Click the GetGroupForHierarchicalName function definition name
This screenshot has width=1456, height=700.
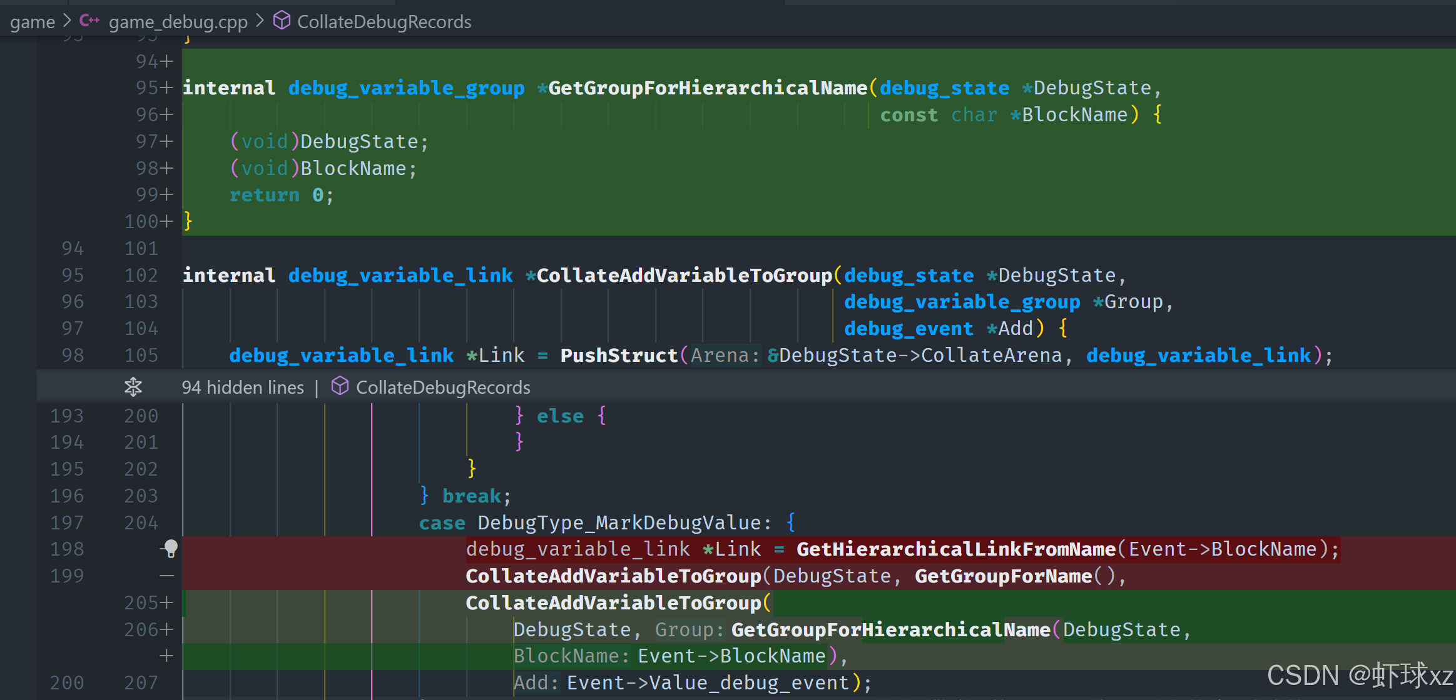pos(707,88)
